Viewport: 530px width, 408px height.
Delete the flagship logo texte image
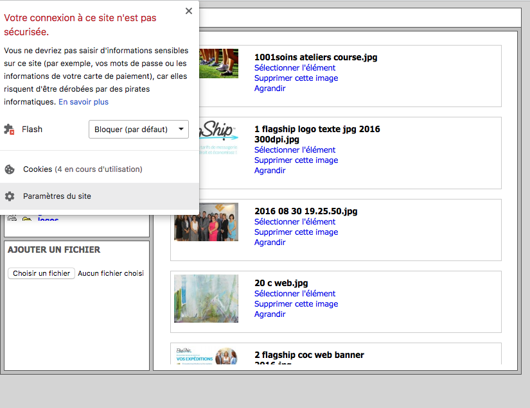[x=296, y=160]
